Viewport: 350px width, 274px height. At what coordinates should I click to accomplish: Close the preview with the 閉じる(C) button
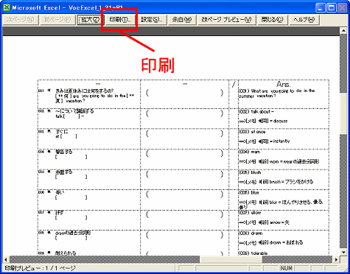tap(273, 20)
